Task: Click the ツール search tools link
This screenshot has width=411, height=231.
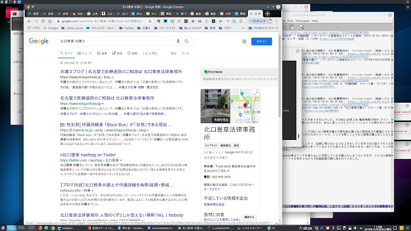Action: [x=186, y=53]
